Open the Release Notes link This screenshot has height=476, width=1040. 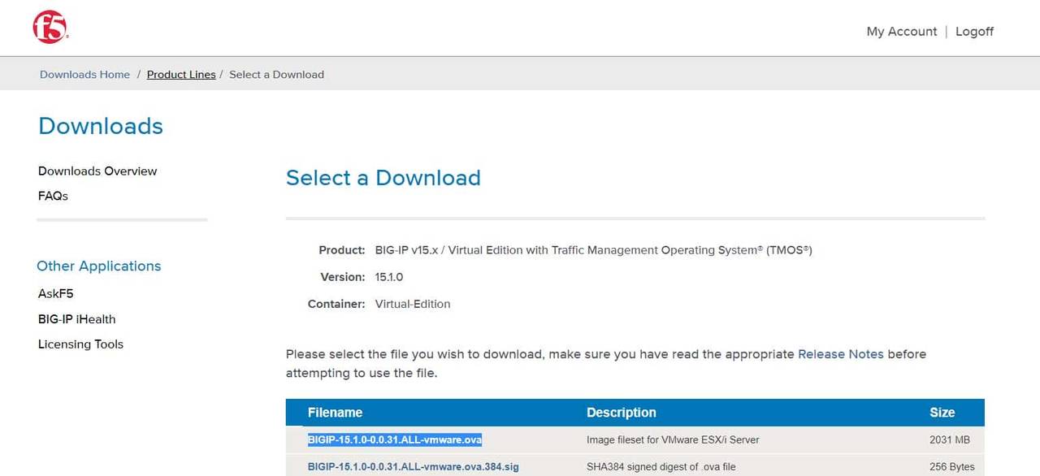coord(840,354)
